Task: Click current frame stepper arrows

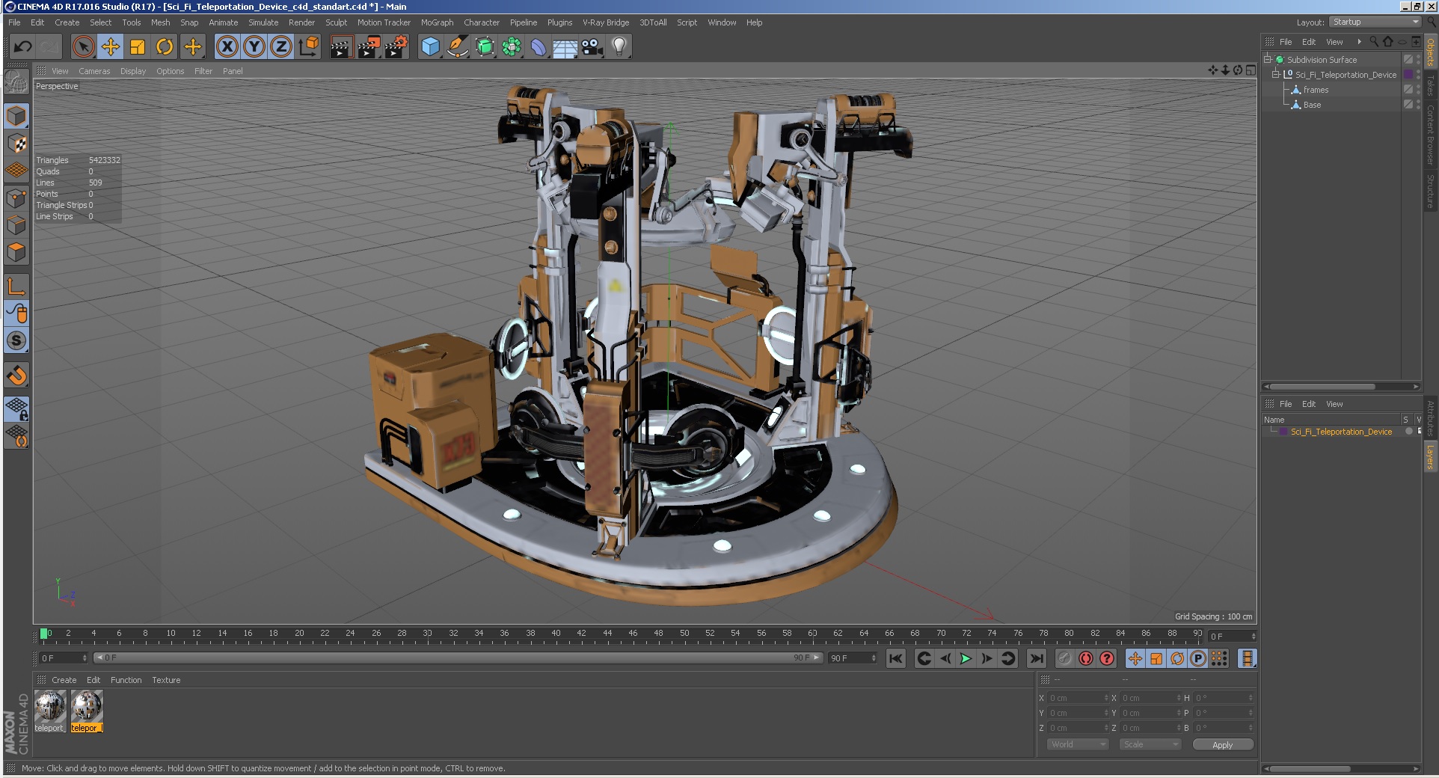Action: point(1254,636)
